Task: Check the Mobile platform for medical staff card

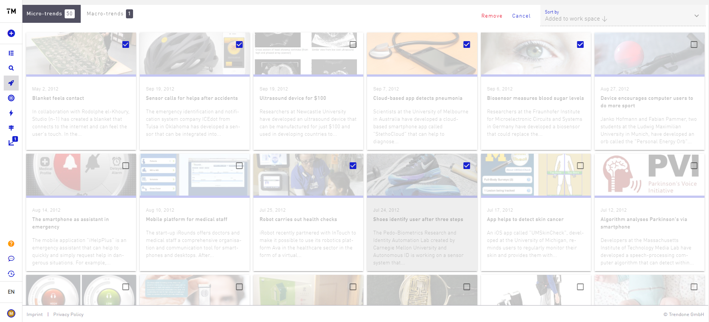Action: pos(239,166)
